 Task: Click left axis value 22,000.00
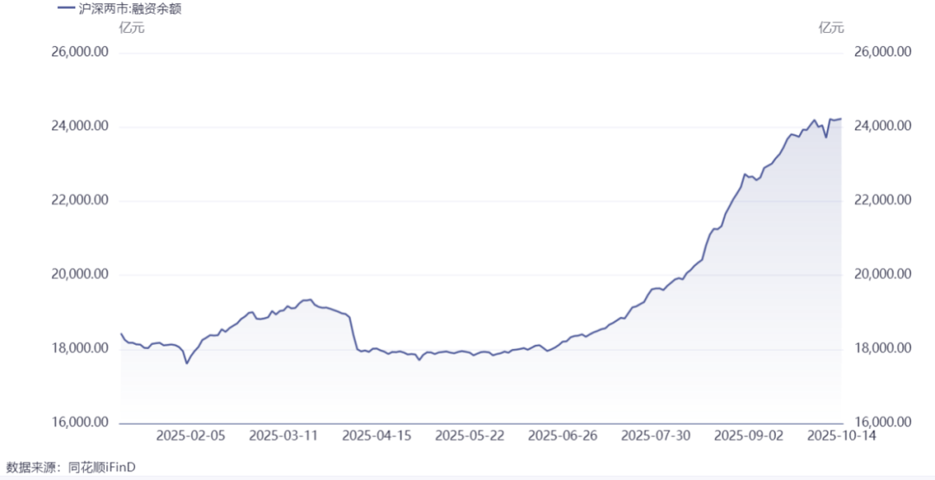coord(81,201)
